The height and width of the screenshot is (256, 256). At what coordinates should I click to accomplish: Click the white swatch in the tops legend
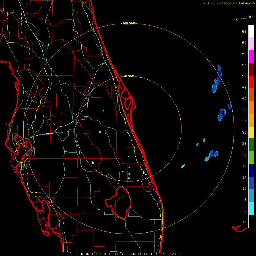(x=251, y=31)
